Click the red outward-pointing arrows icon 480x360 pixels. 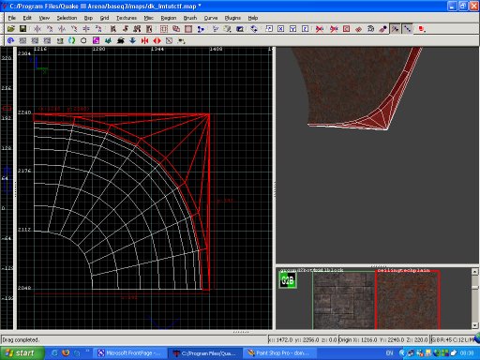click(x=157, y=40)
